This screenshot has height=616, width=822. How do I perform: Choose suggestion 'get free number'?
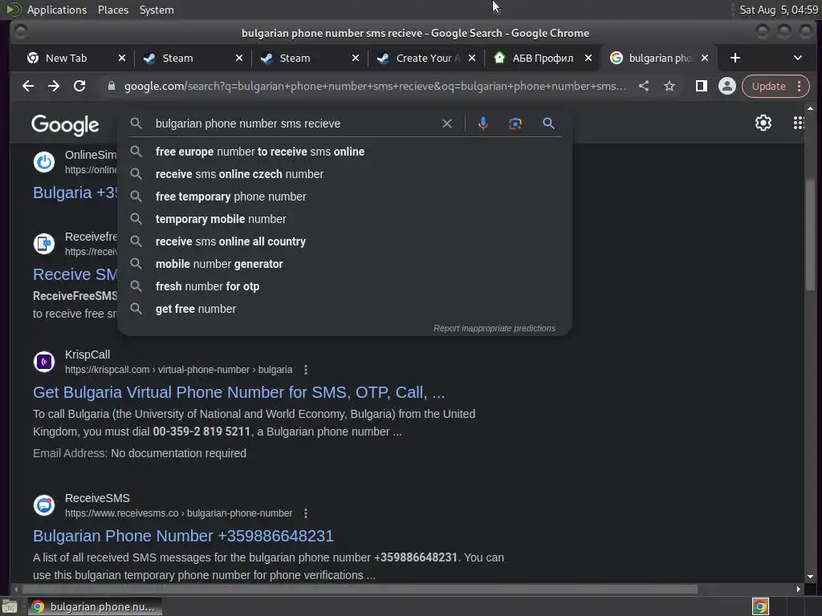(345, 309)
